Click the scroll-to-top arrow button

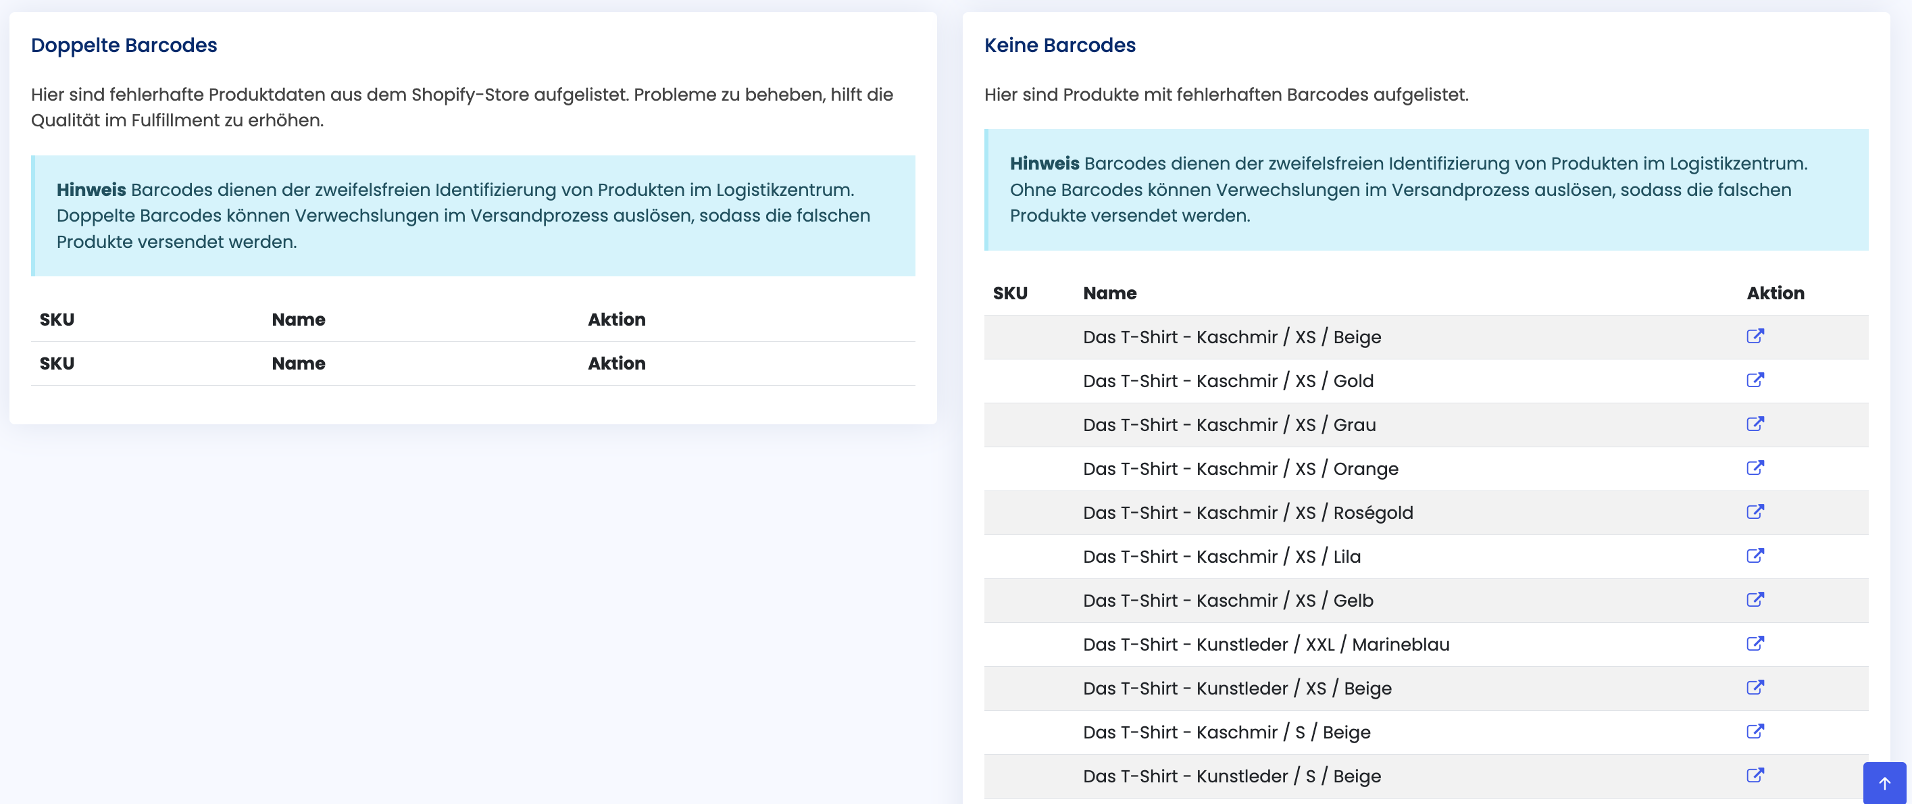(x=1884, y=782)
